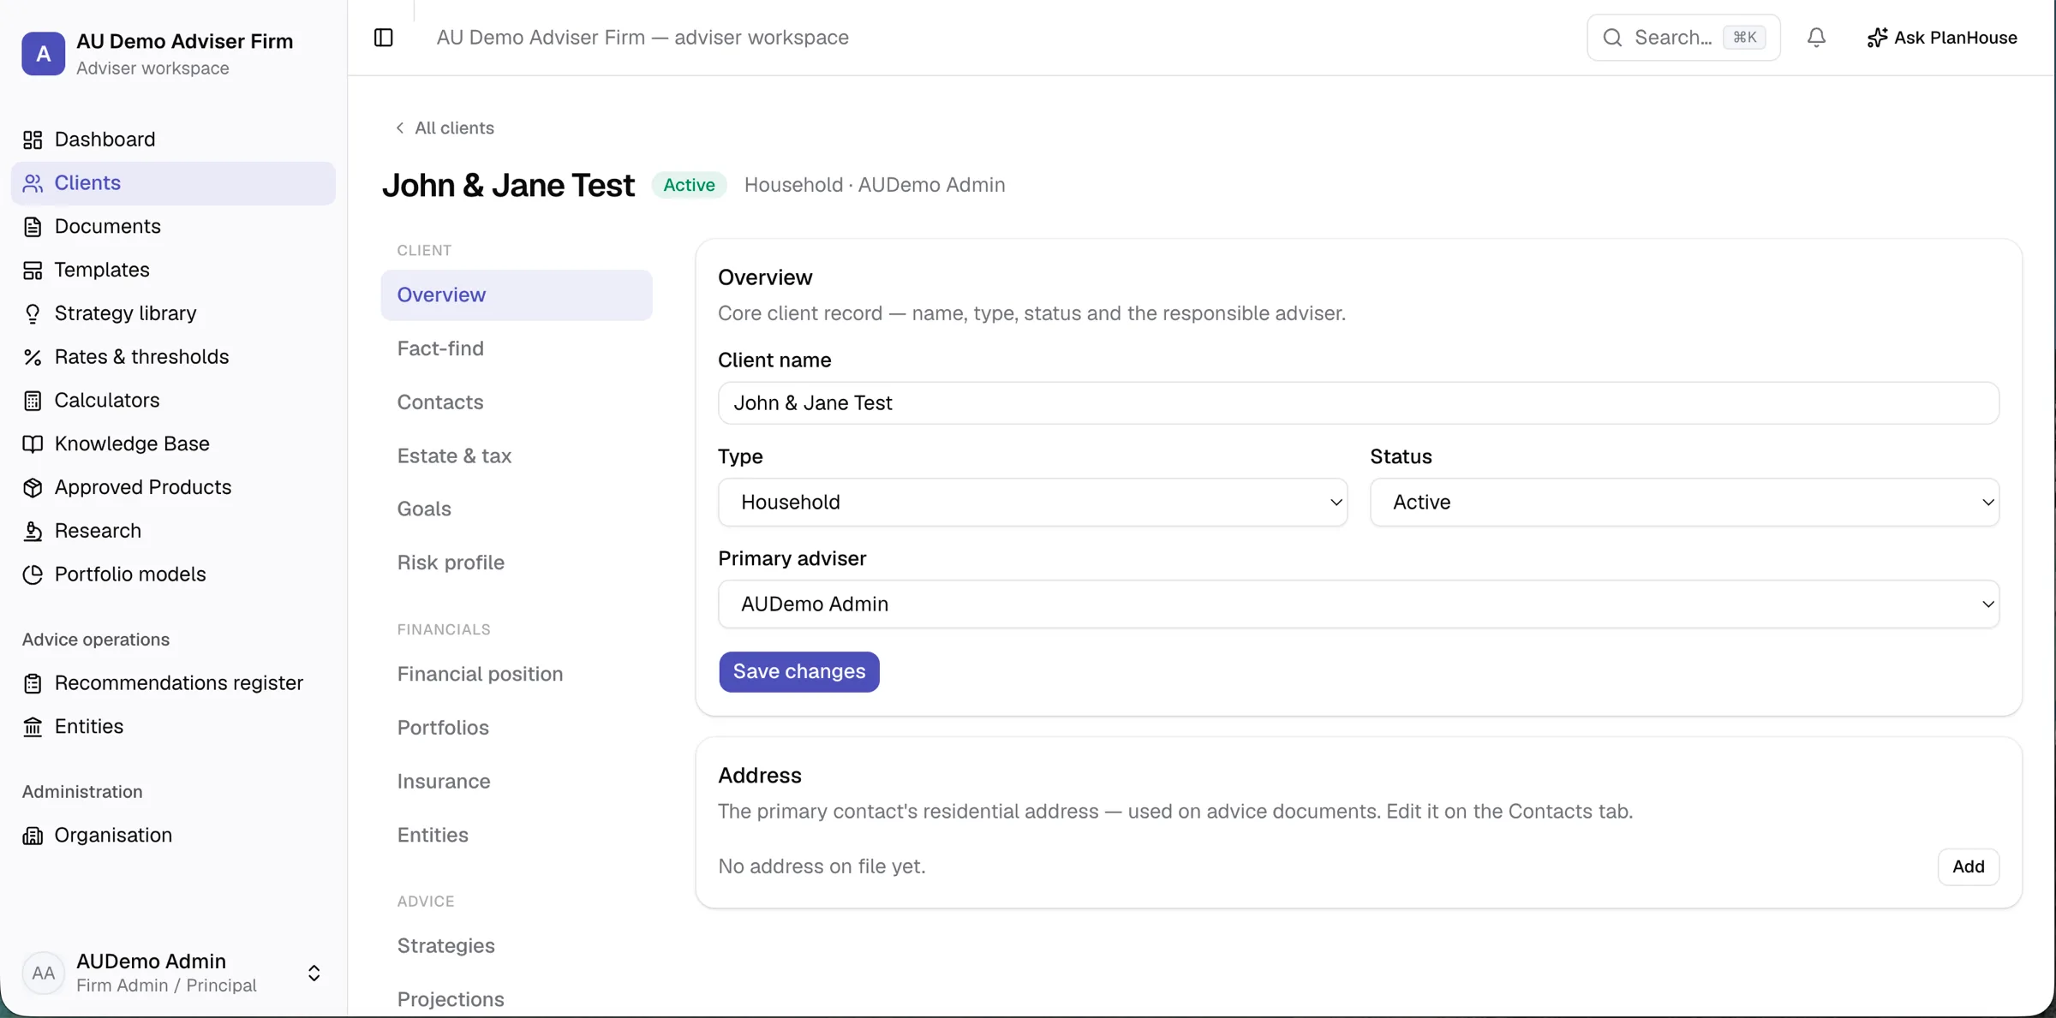
Task: Open the Organisation menu item
Action: pos(173,836)
